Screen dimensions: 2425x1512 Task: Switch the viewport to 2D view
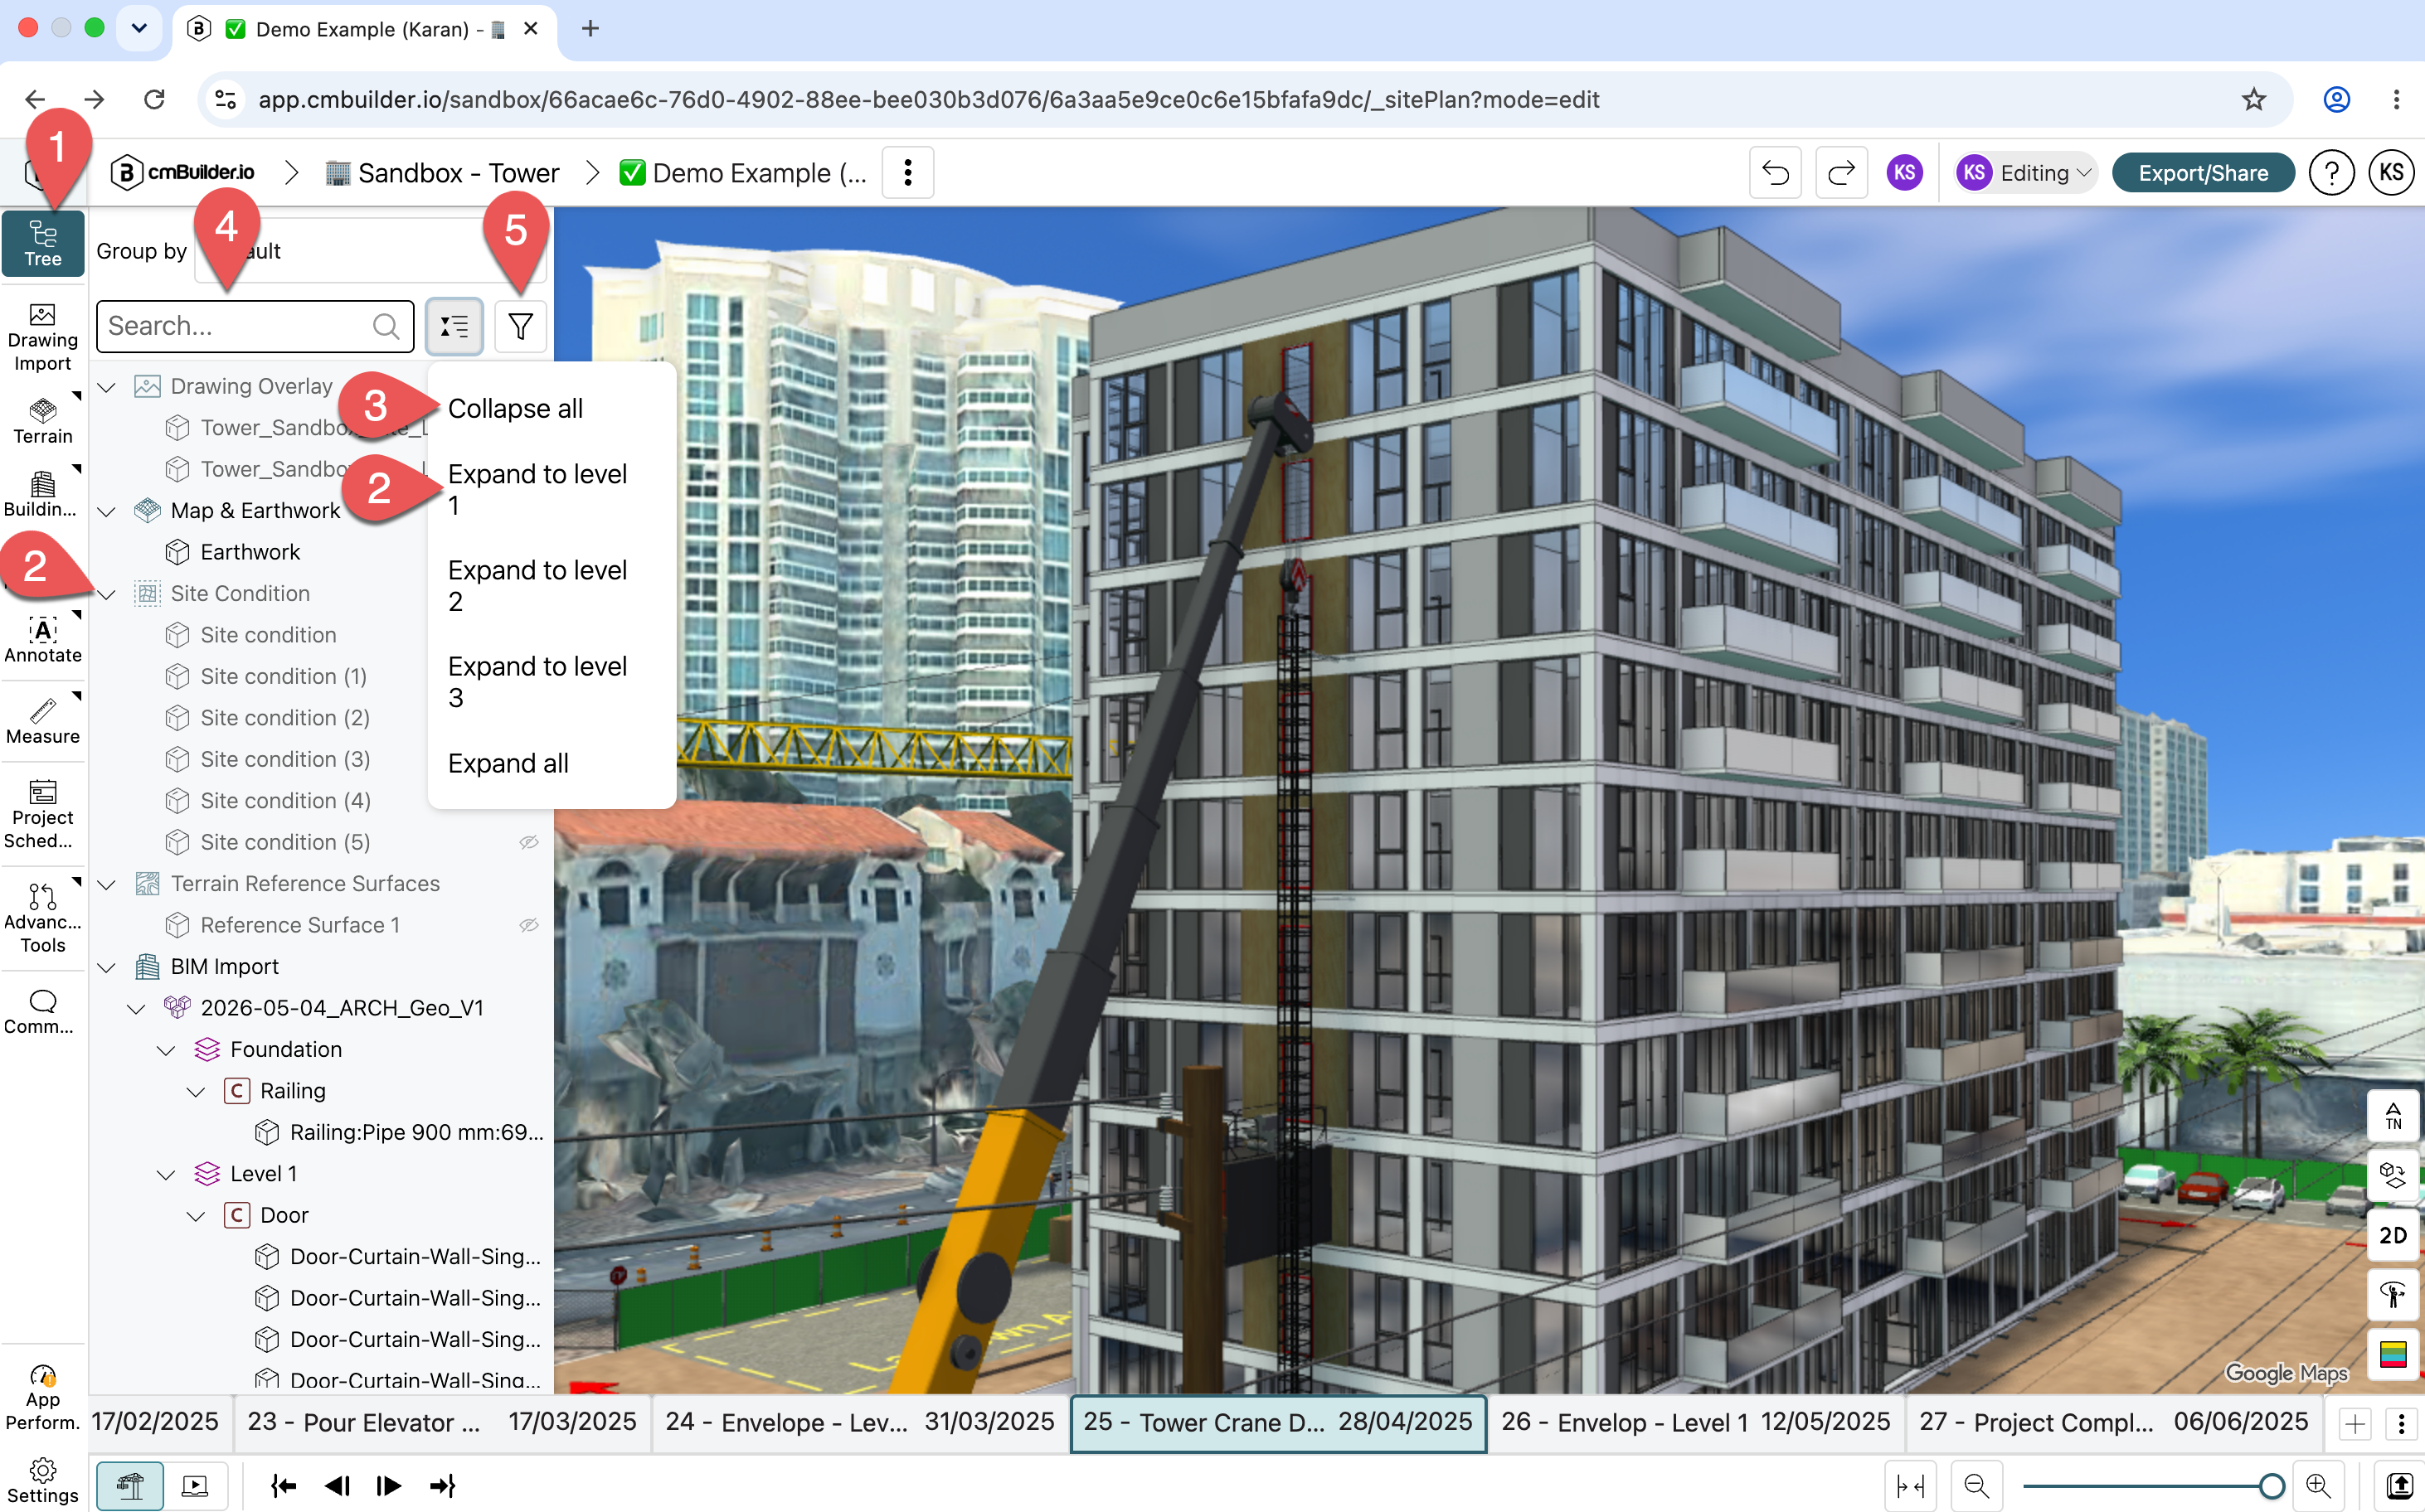pos(2393,1235)
